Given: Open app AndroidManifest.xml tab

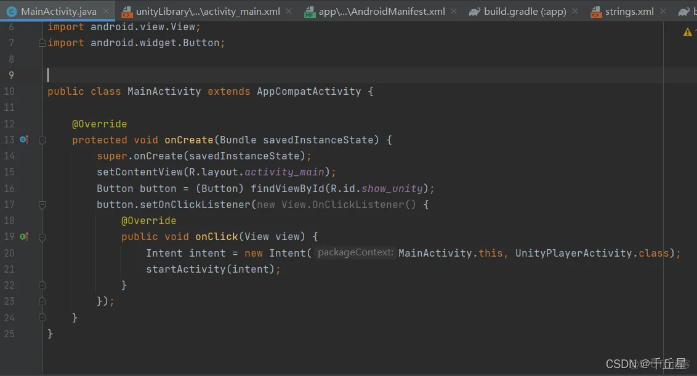Looking at the screenshot, I should pyautogui.click(x=381, y=12).
